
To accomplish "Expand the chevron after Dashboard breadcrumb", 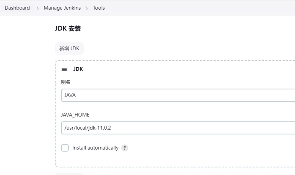I will tap(38, 8).
